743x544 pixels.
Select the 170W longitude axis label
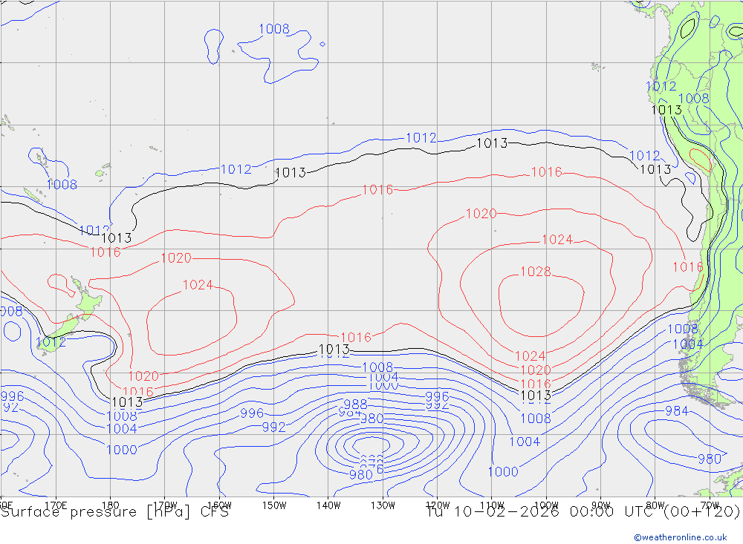click(x=166, y=505)
